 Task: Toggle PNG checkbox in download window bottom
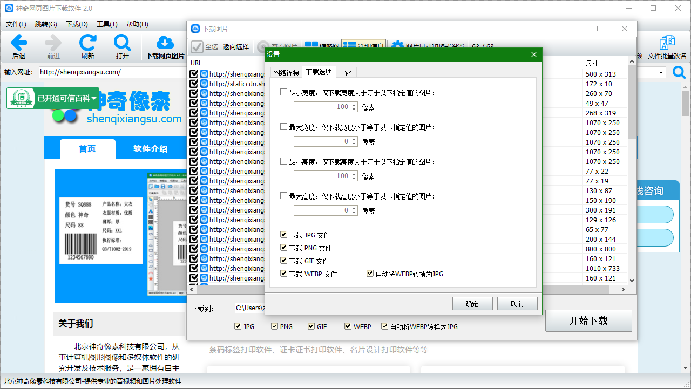[274, 326]
